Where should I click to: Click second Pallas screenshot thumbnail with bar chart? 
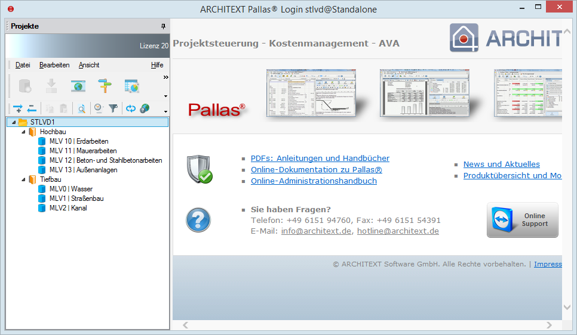point(425,93)
